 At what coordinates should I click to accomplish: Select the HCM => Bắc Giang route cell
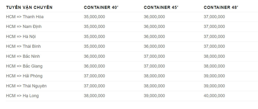(24, 66)
